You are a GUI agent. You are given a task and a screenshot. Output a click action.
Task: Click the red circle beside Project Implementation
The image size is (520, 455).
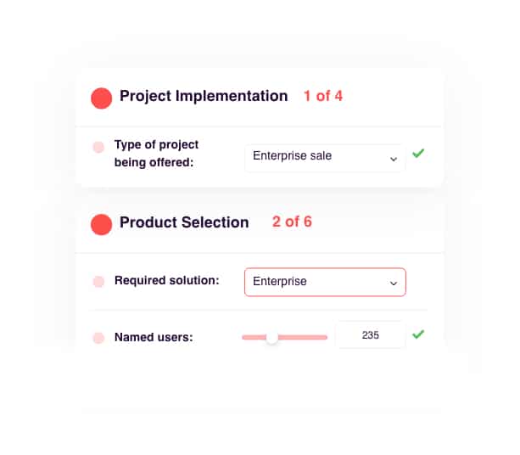(102, 98)
